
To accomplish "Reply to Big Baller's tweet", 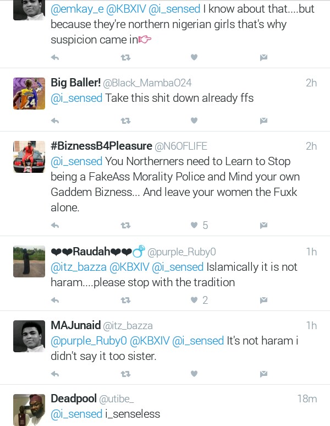I will point(55,121).
